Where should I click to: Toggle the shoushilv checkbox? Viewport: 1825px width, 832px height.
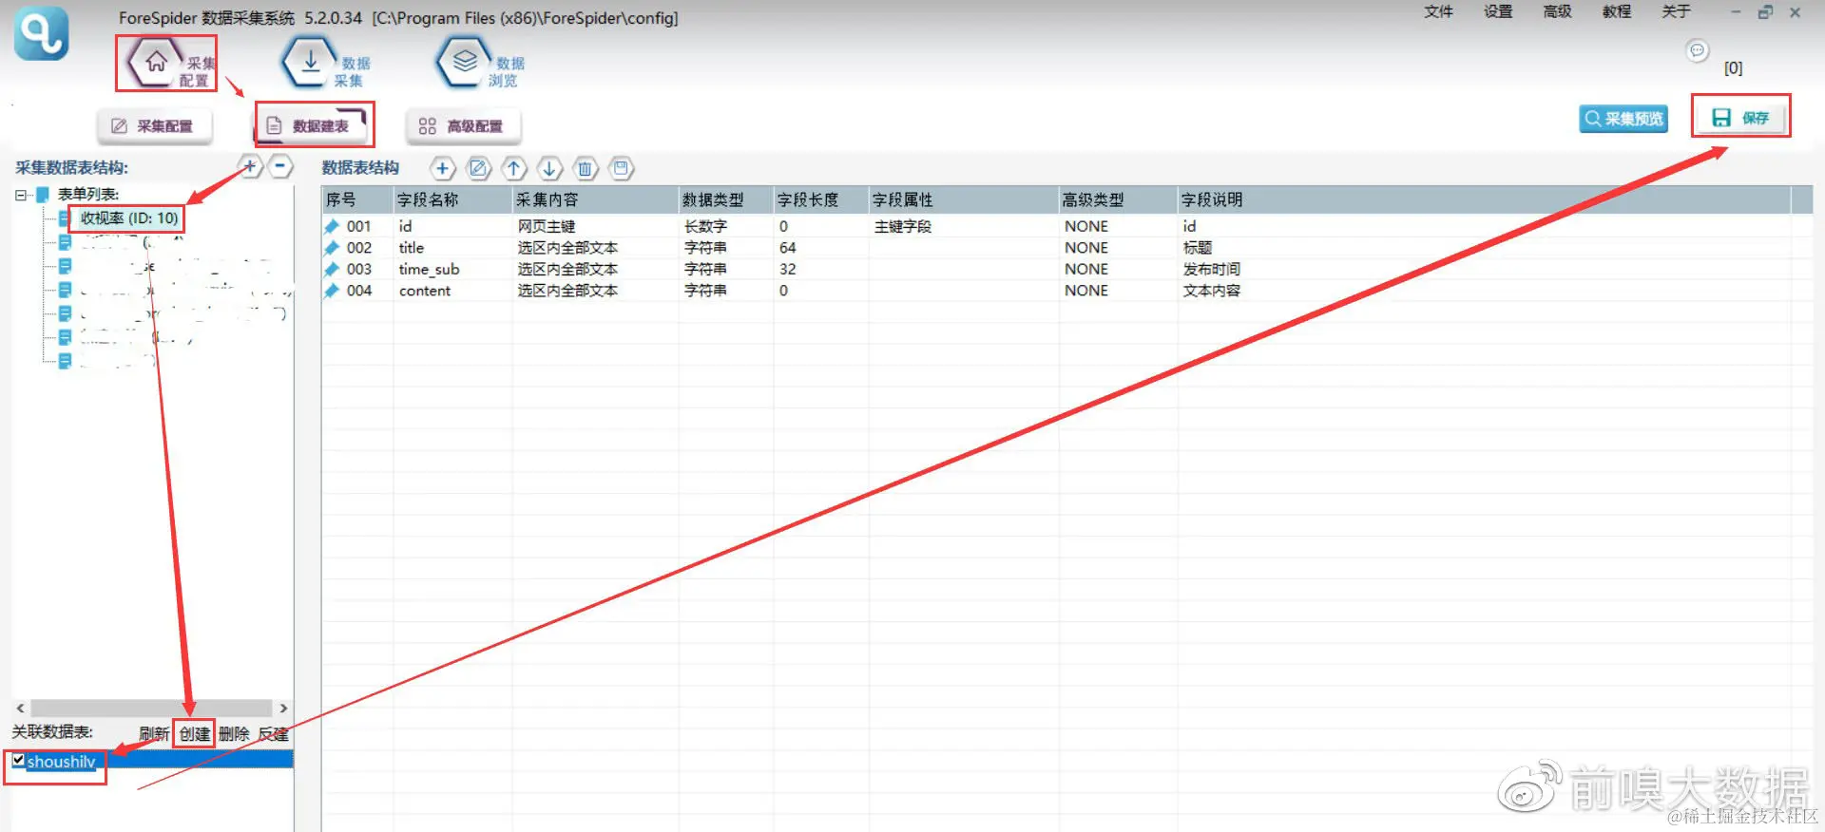tap(18, 760)
